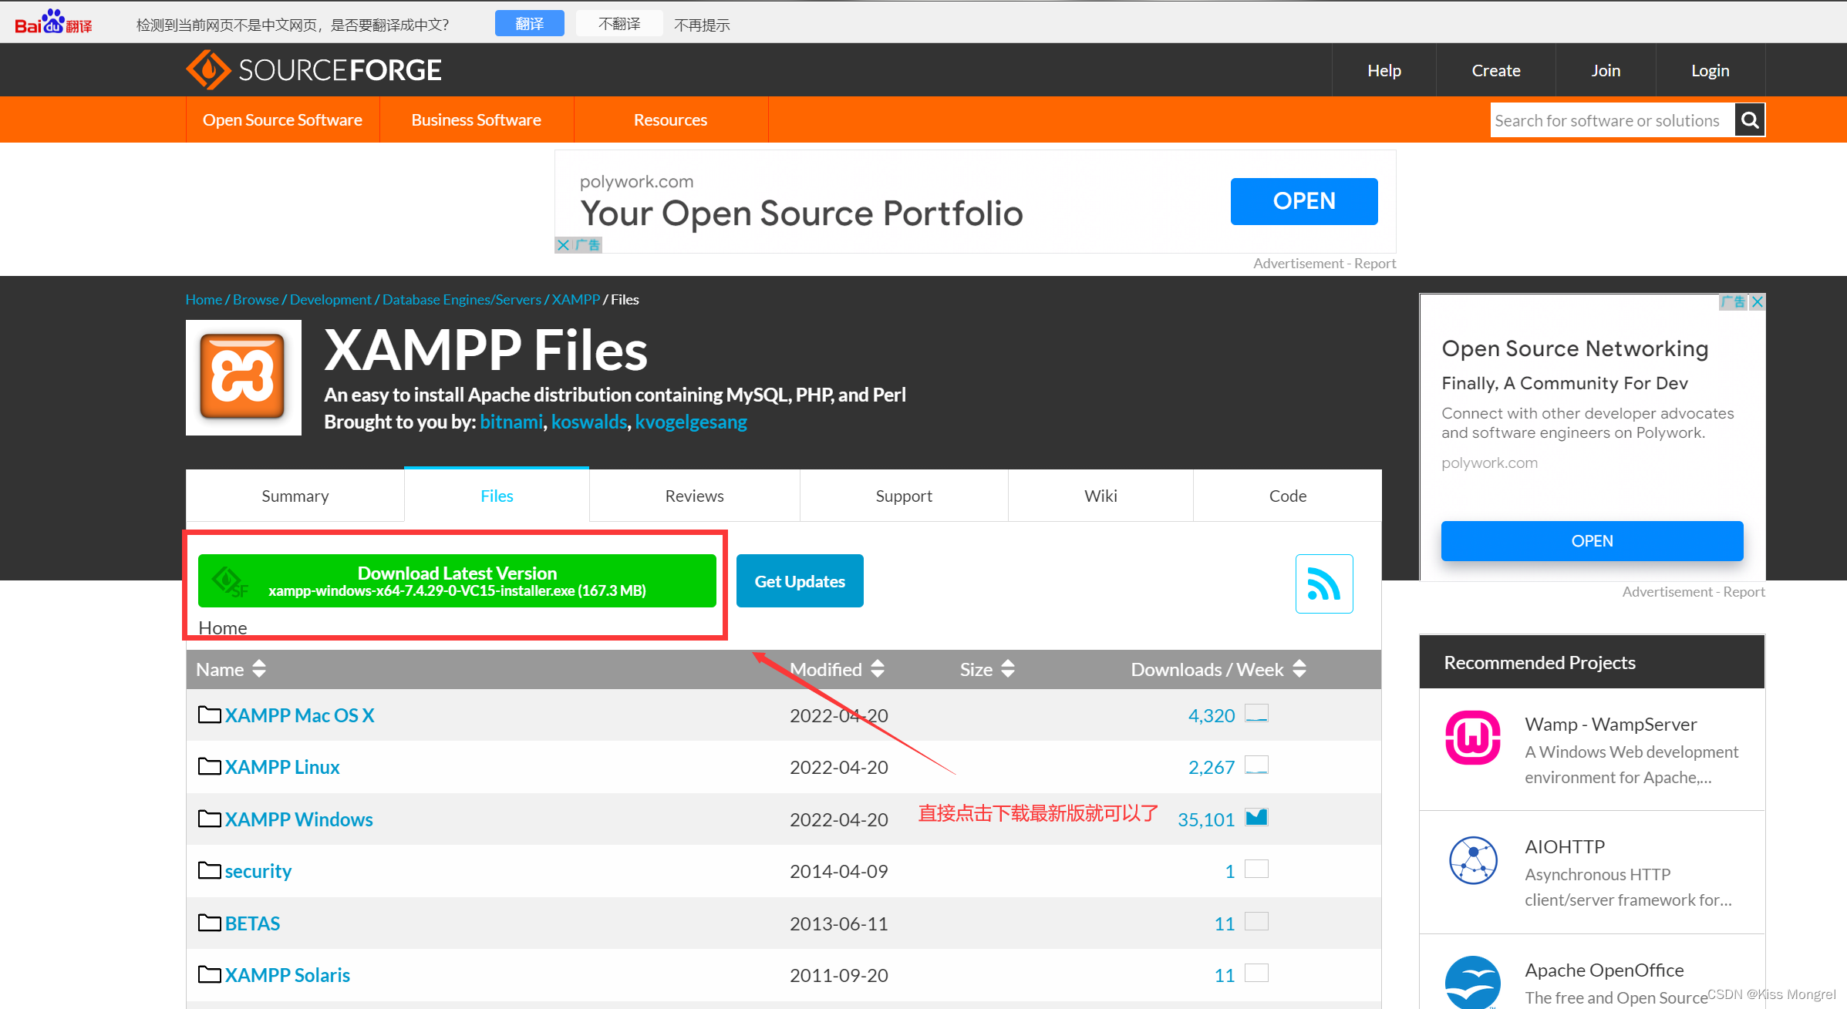The width and height of the screenshot is (1847, 1009).
Task: Click OPEN in sidebar advertisement
Action: click(1592, 541)
